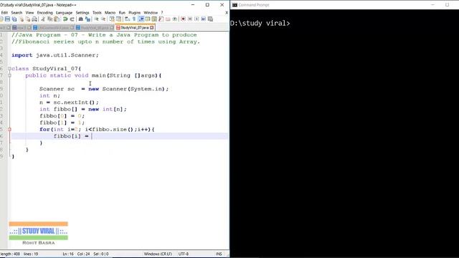
Task: Toggle Synchronize Vertical Scrolling icon
Action: point(112,19)
